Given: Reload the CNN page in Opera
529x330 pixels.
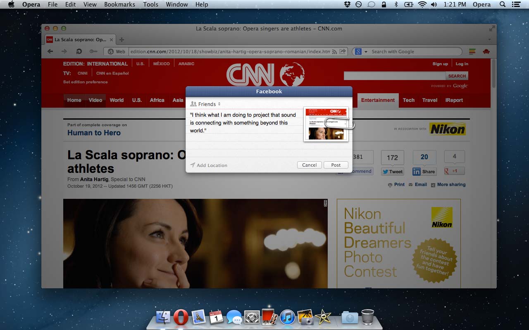Looking at the screenshot, I should pyautogui.click(x=79, y=52).
